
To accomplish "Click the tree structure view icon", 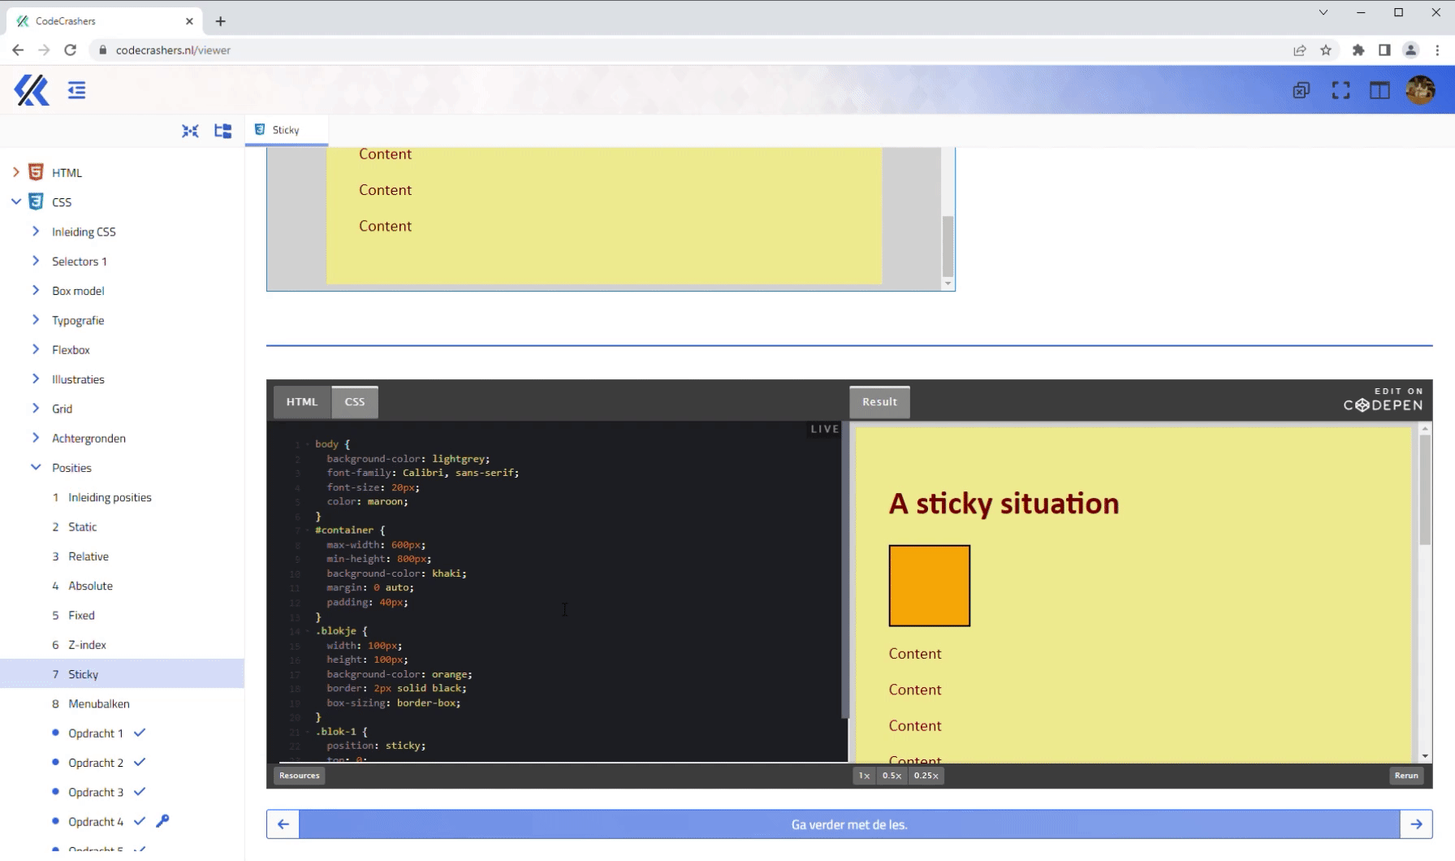I will click(x=222, y=131).
